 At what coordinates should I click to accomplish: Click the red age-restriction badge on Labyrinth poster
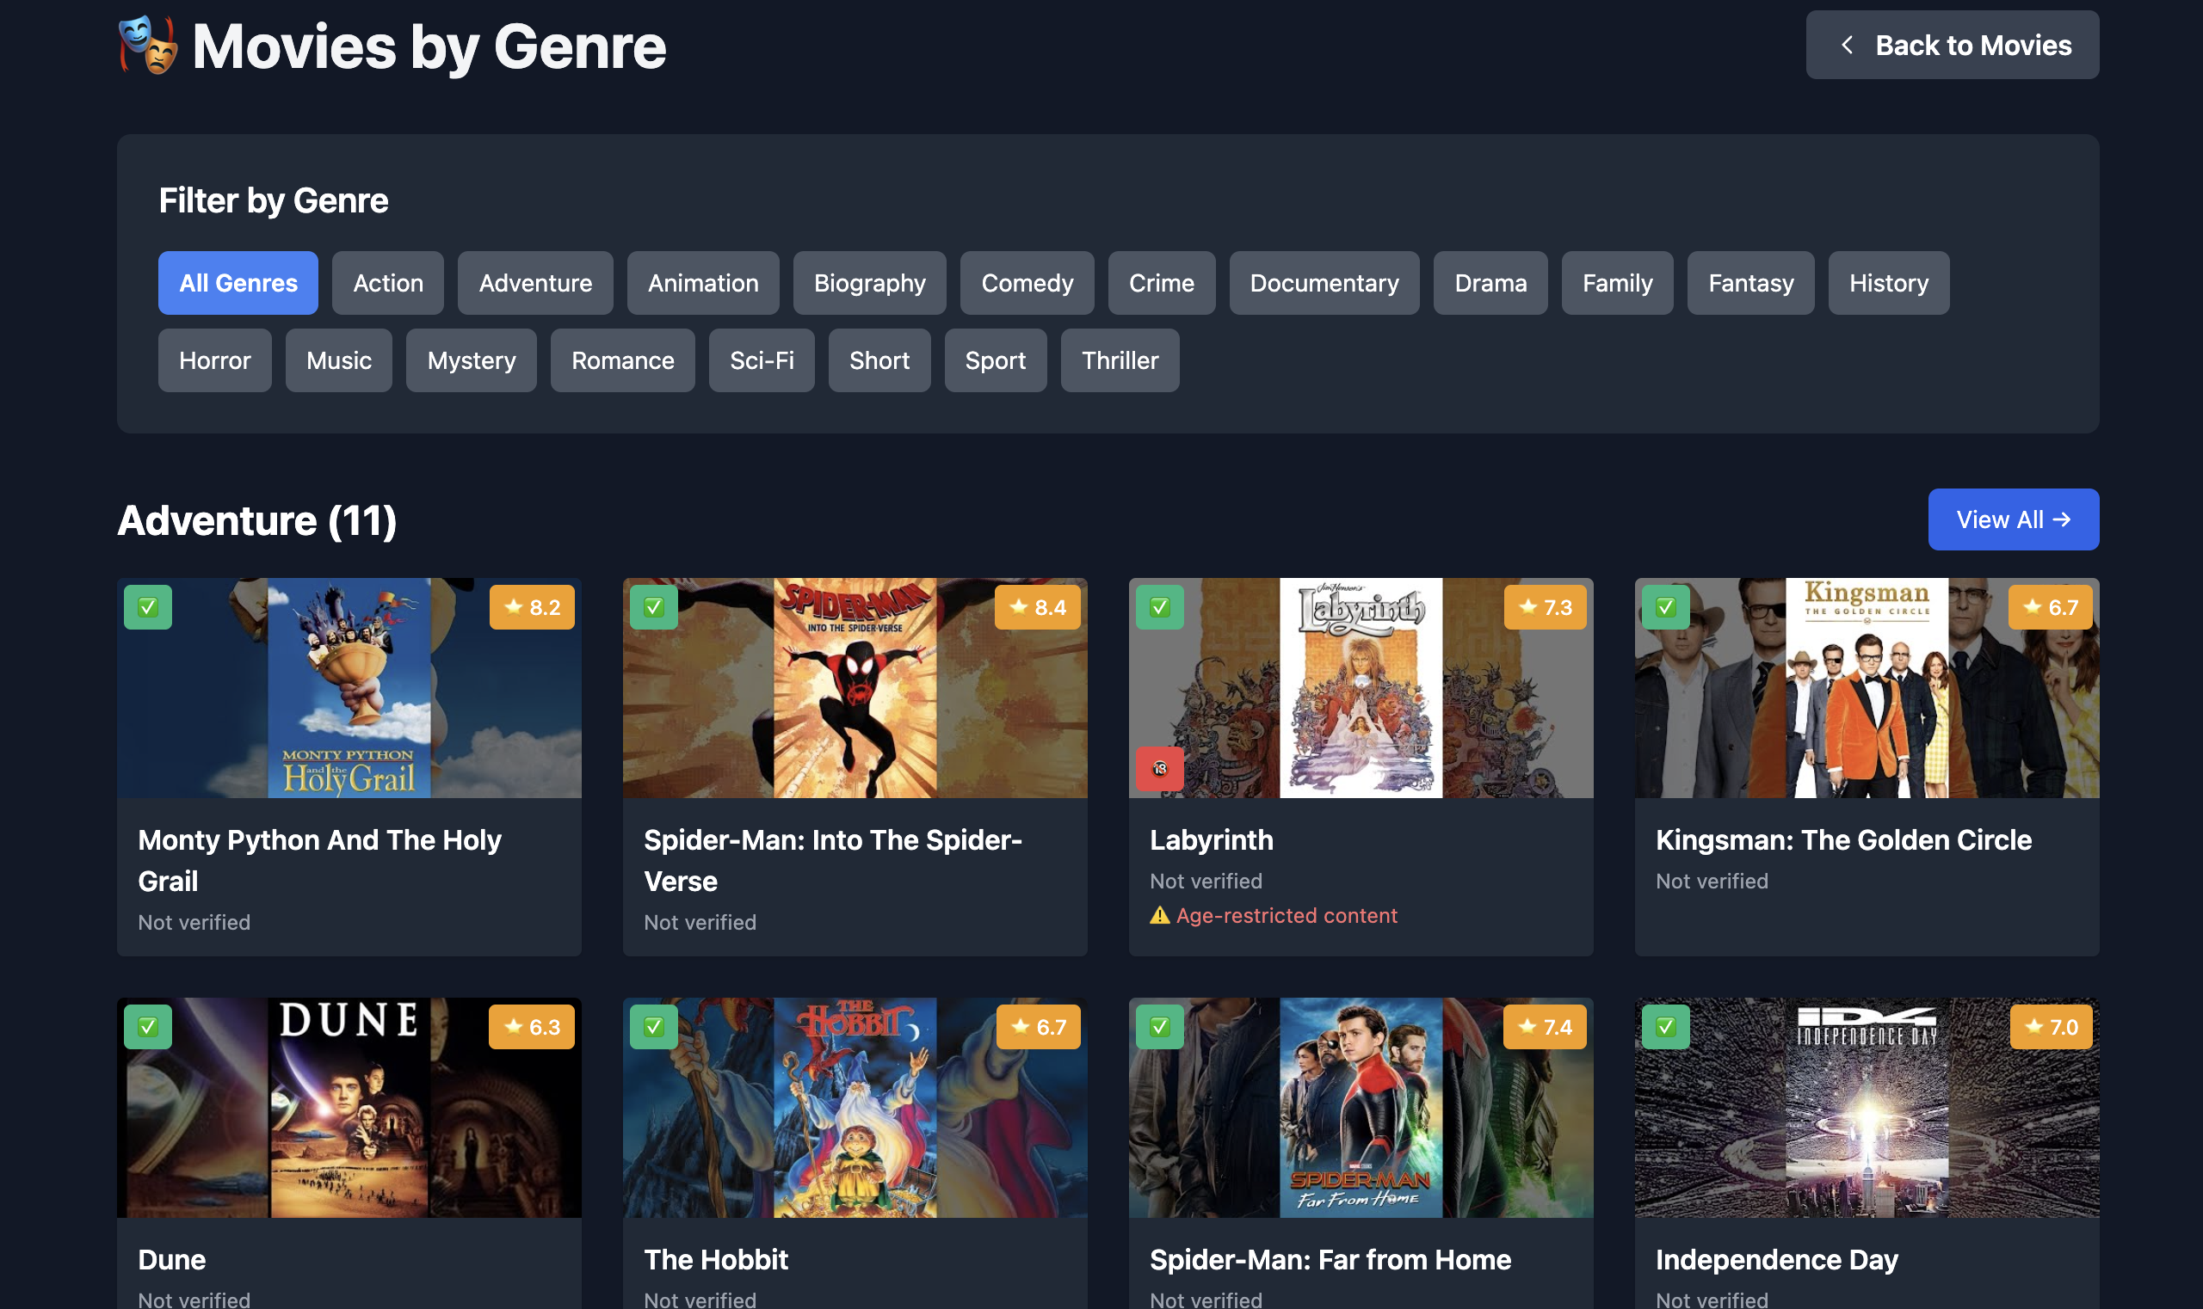click(x=1160, y=768)
